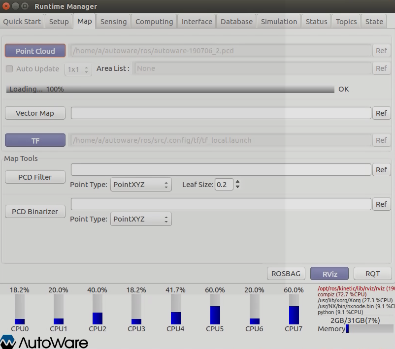Click the OK loading status text
395x349 pixels.
tap(344, 89)
